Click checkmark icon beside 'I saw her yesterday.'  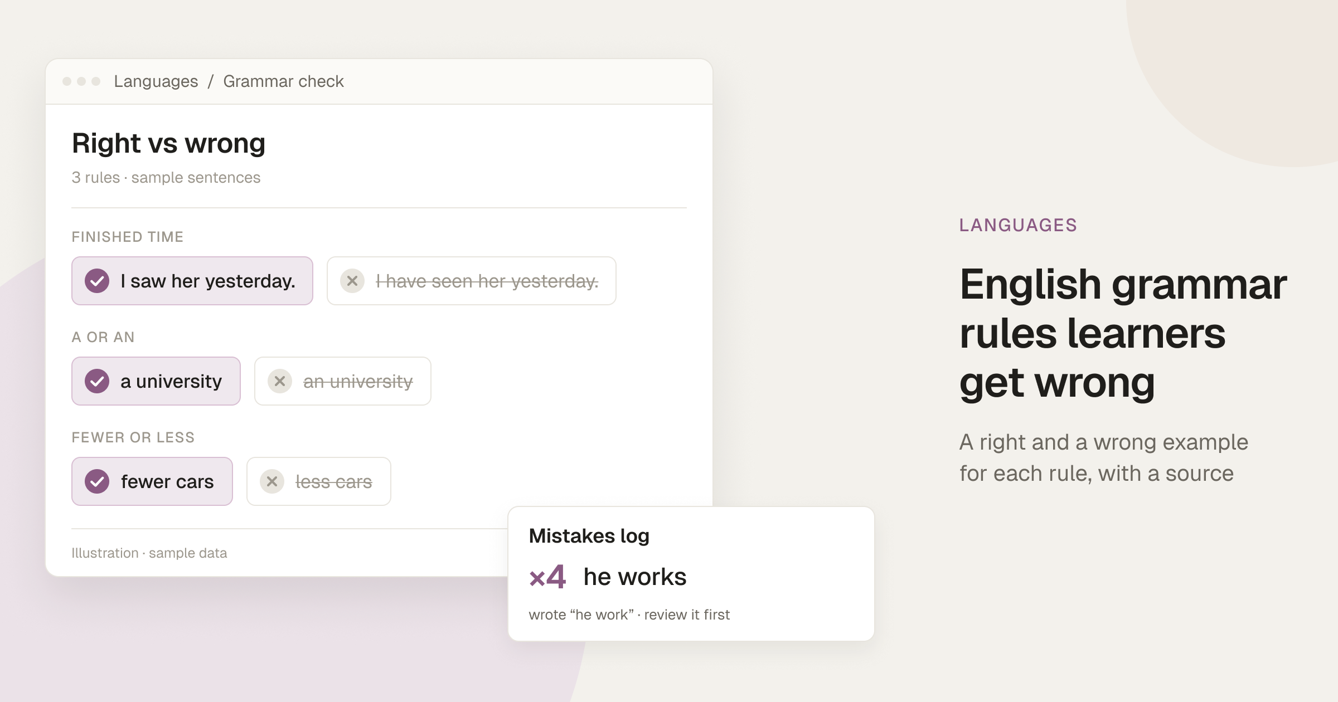[97, 281]
